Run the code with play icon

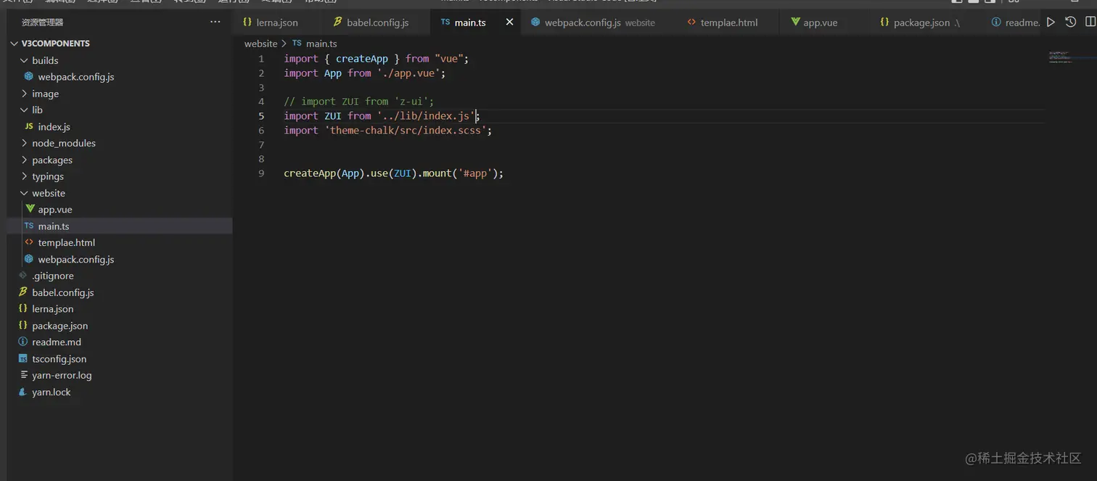click(x=1051, y=22)
